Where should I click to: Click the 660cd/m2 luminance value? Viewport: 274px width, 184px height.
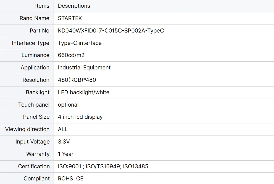pyautogui.click(x=71, y=55)
